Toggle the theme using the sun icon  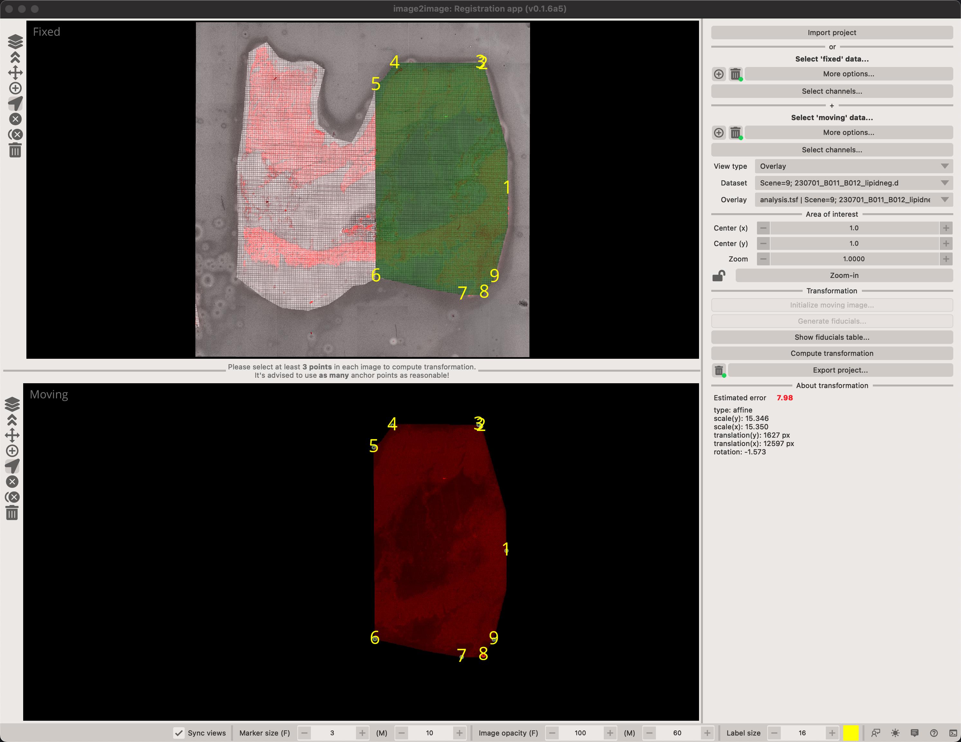pyautogui.click(x=895, y=733)
